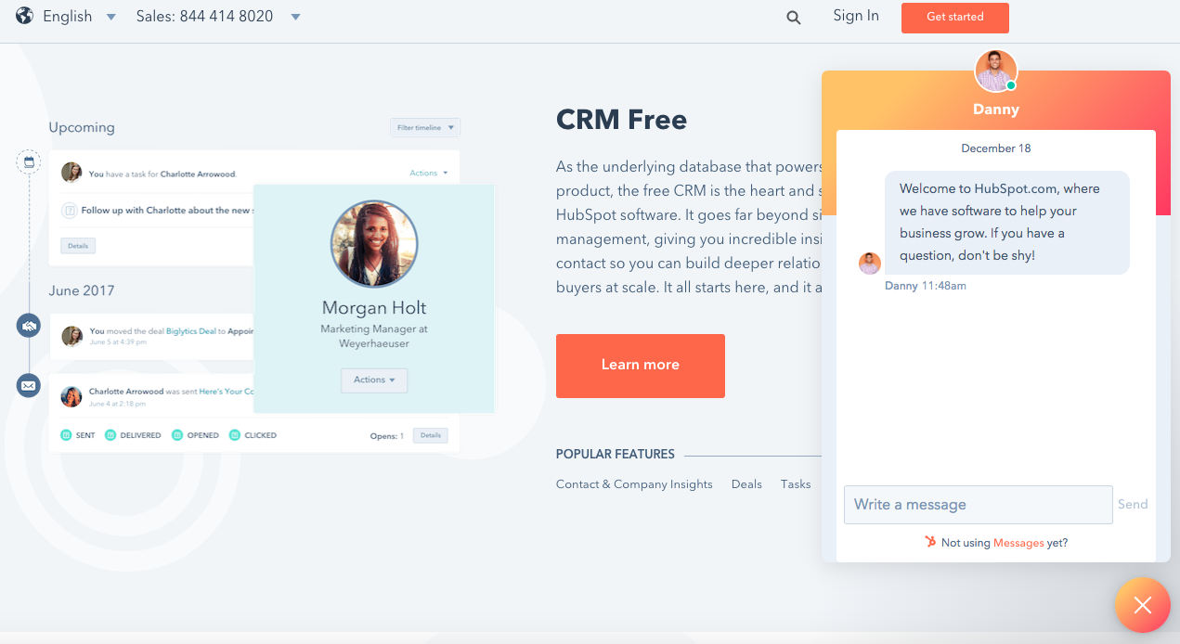Click the search magnifier icon
The image size is (1180, 644).
tap(794, 17)
